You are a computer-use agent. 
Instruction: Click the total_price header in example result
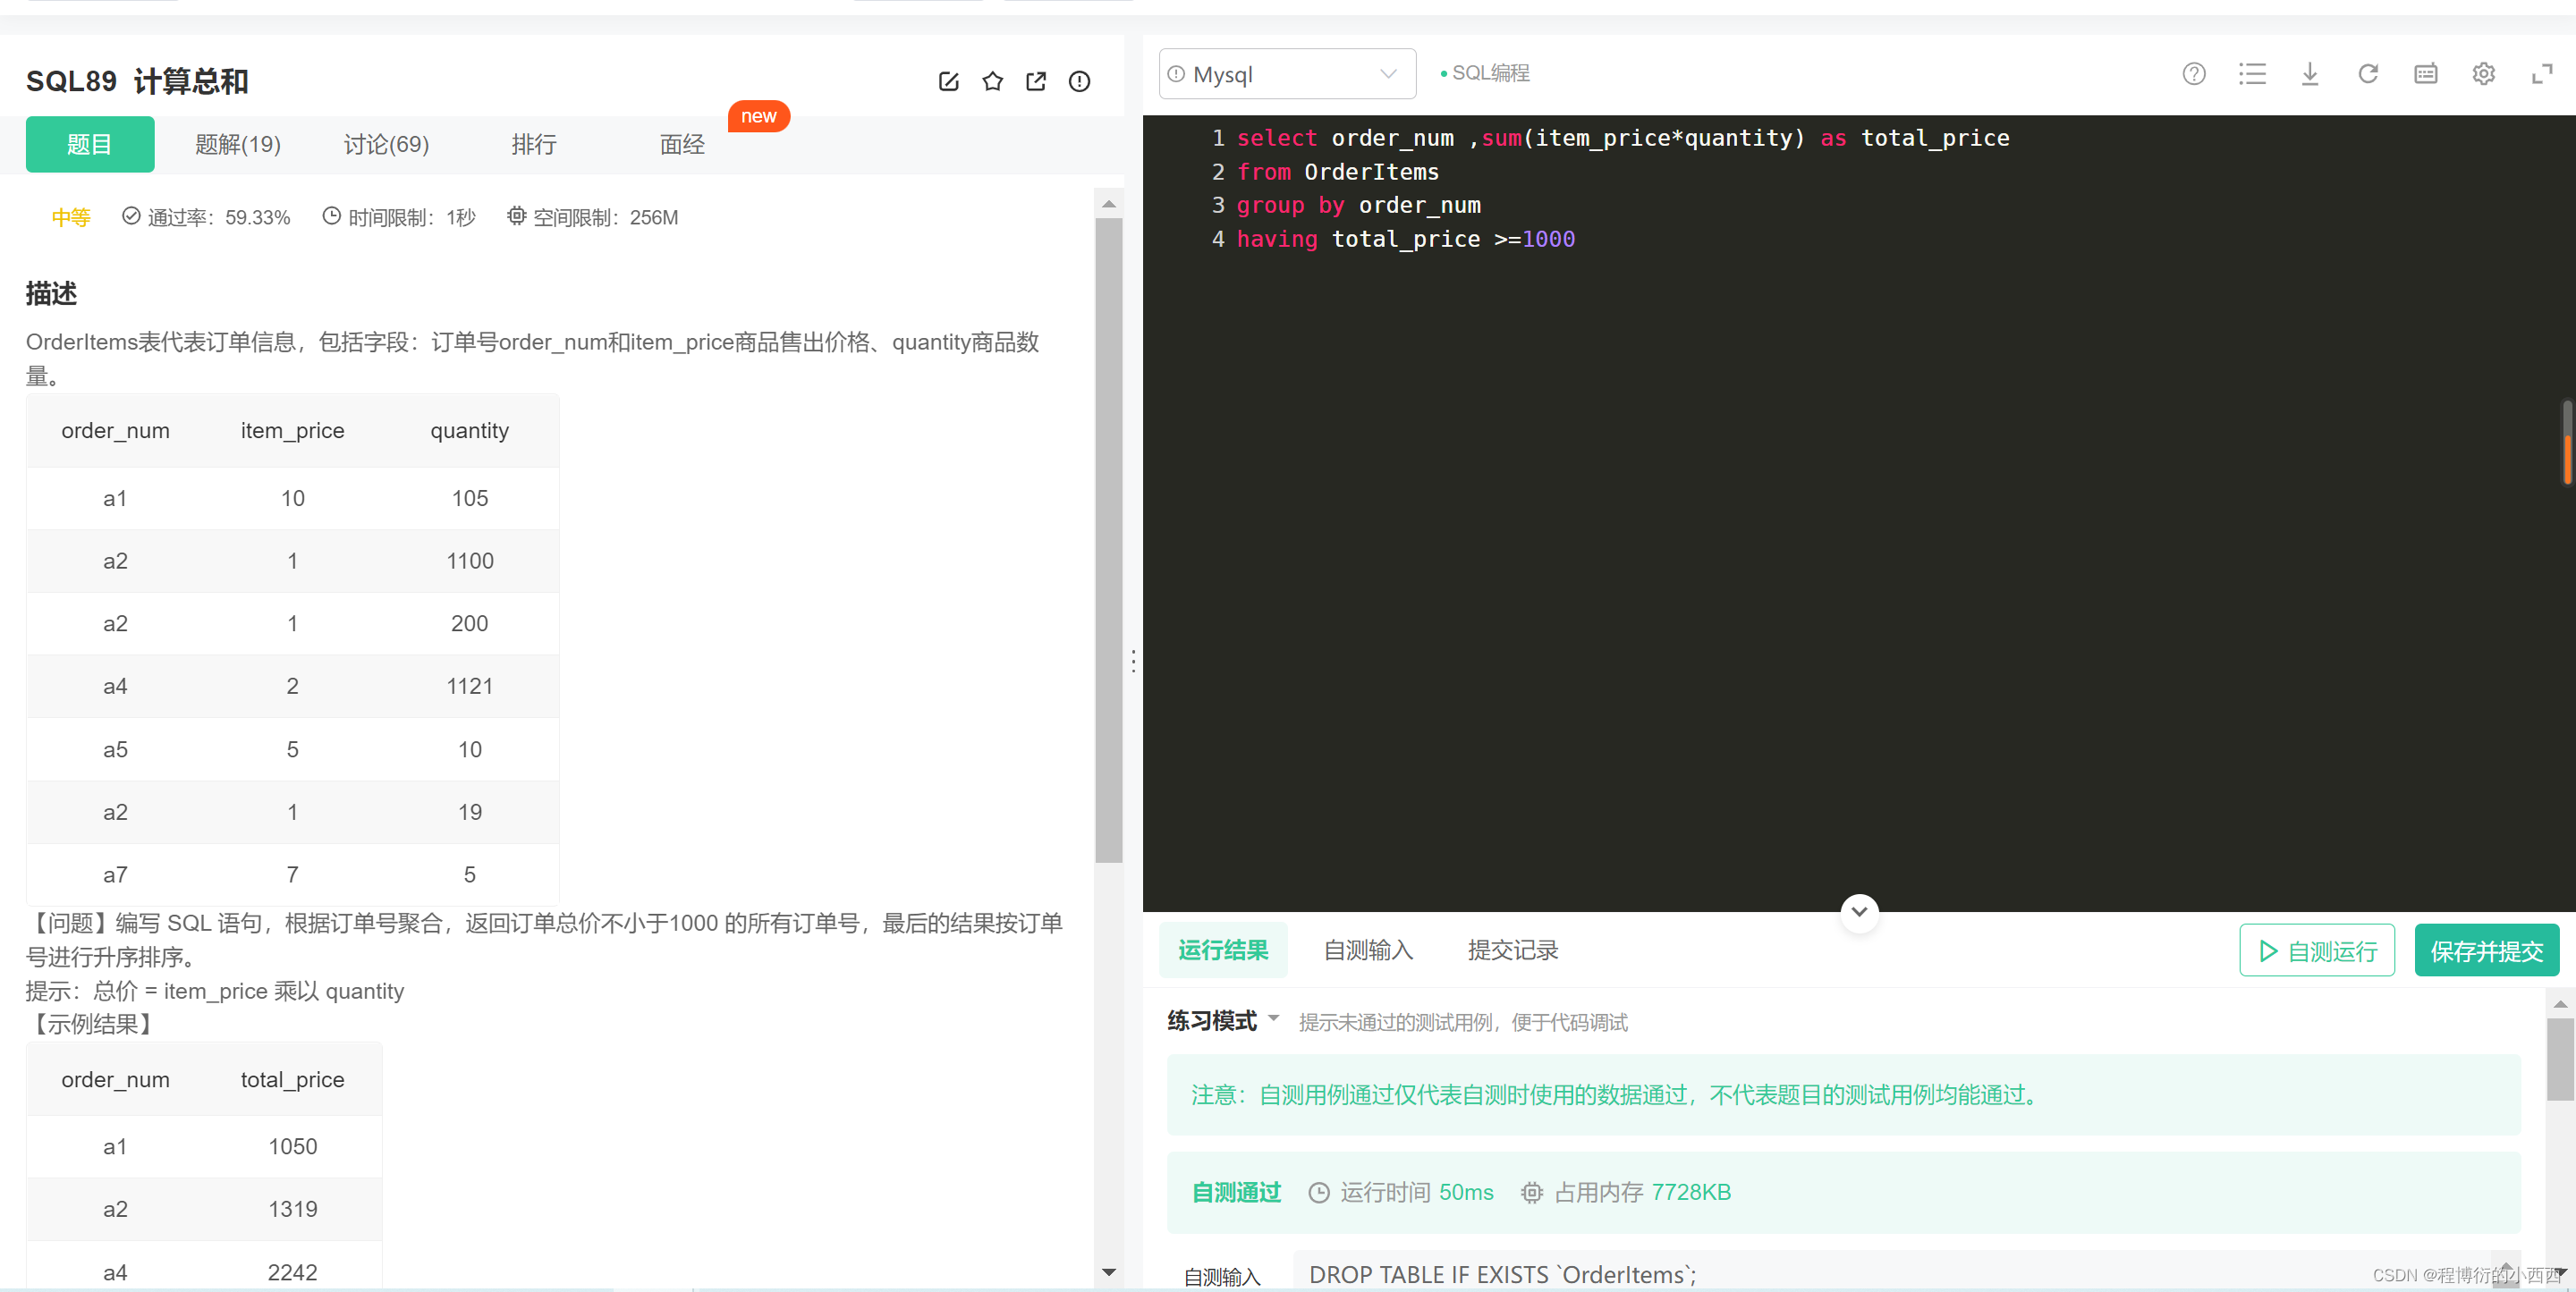click(292, 1080)
